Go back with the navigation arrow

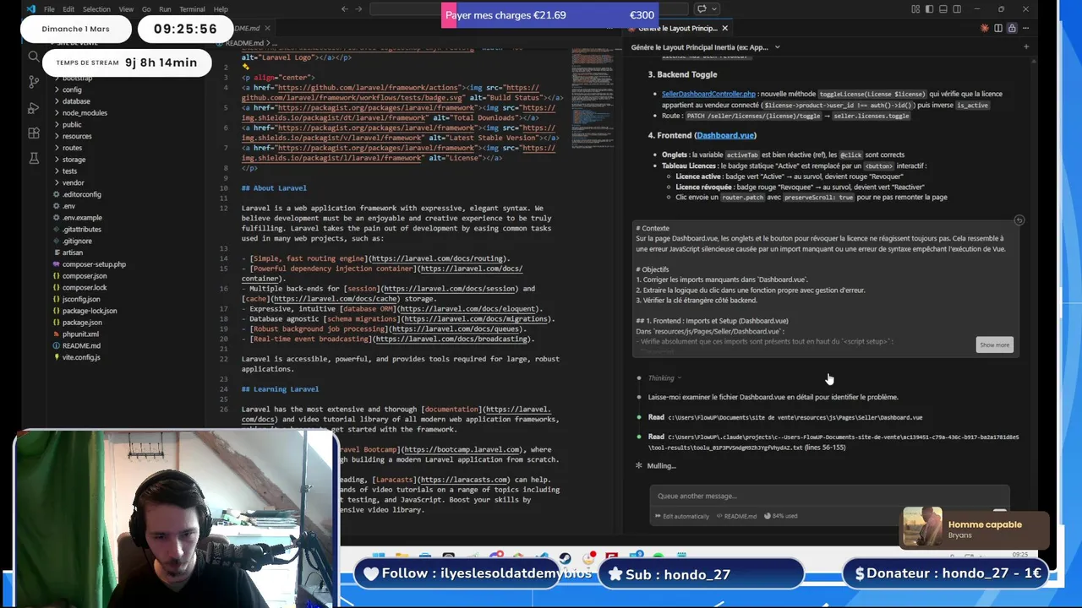click(x=344, y=9)
